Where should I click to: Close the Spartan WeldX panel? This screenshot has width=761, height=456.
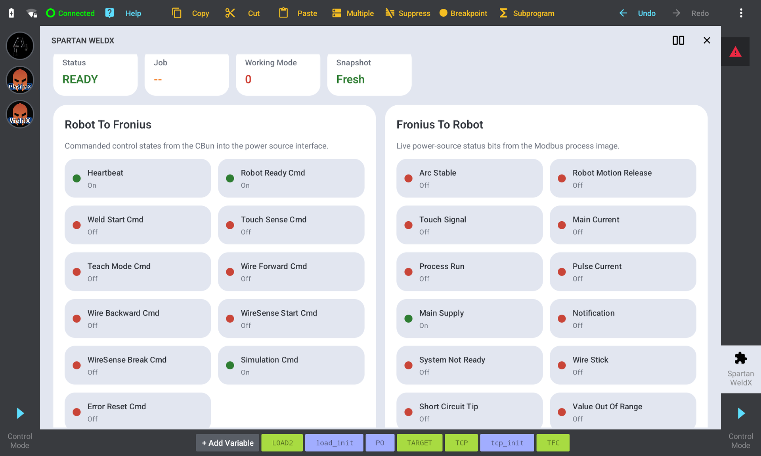click(x=707, y=40)
